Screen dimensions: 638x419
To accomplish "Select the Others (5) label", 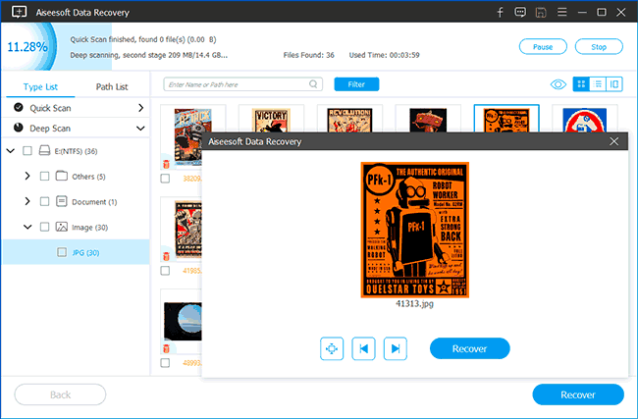I will point(88,177).
